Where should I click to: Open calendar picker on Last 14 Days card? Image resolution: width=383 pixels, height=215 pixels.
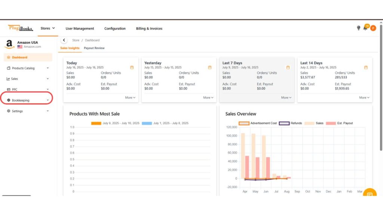click(x=366, y=68)
